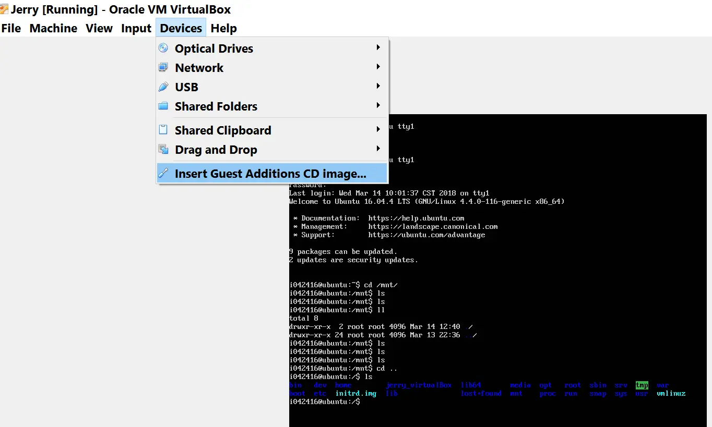Click 'lib64' in the ls output
This screenshot has height=427, width=712.
pyautogui.click(x=470, y=385)
